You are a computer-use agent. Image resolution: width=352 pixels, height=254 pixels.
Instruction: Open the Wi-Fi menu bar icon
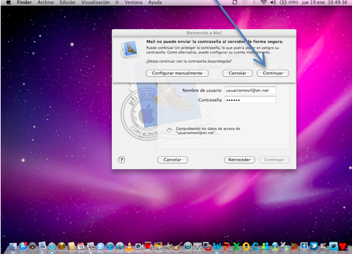264,3
